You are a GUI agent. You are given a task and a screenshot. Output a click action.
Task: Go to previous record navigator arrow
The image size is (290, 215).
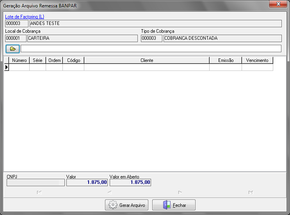coord(110,192)
